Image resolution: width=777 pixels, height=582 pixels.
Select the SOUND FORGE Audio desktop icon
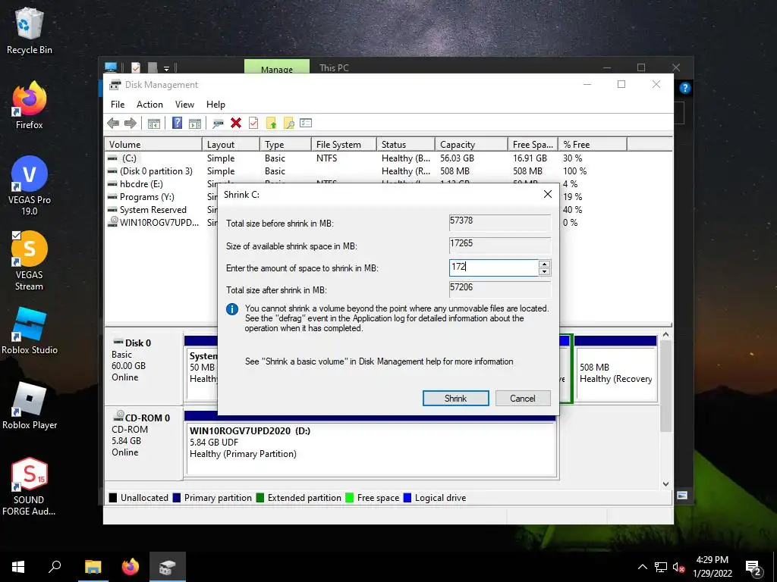pos(30,487)
